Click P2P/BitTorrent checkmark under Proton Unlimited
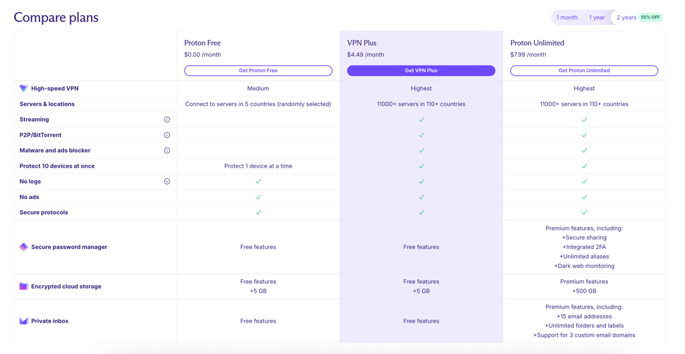The image size is (685, 354). [584, 135]
